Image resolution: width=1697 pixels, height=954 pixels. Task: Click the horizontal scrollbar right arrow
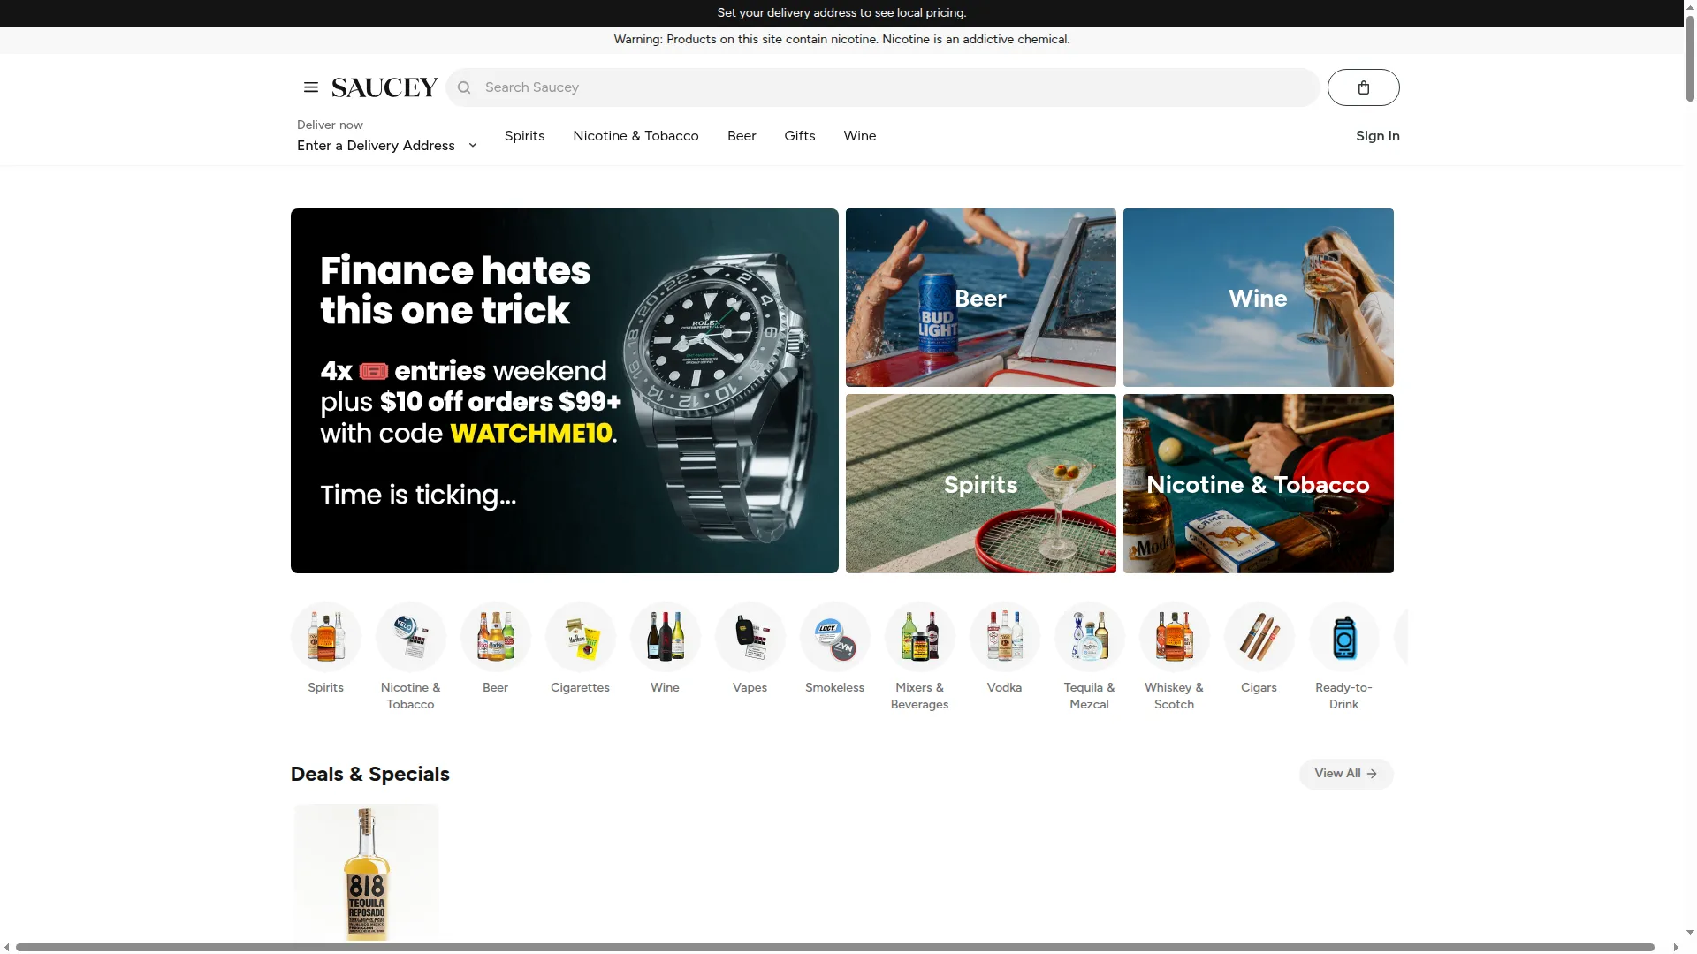[x=1675, y=948]
